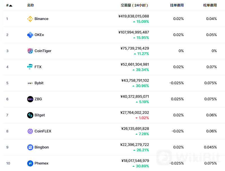Open the Binance exchange link
The width and height of the screenshot is (225, 171).
(x=41, y=19)
